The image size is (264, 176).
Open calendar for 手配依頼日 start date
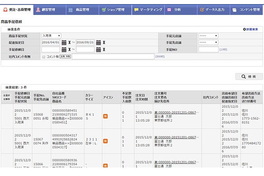[x=64, y=50]
